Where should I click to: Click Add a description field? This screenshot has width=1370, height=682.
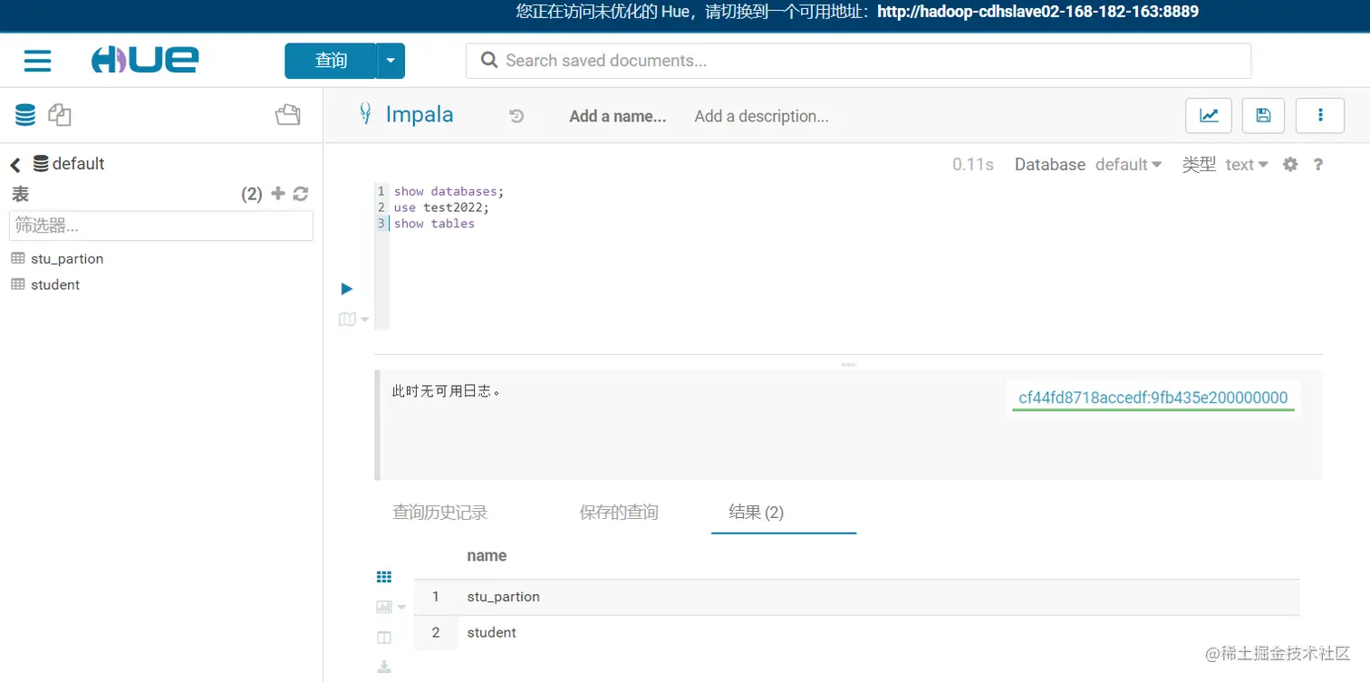[761, 116]
